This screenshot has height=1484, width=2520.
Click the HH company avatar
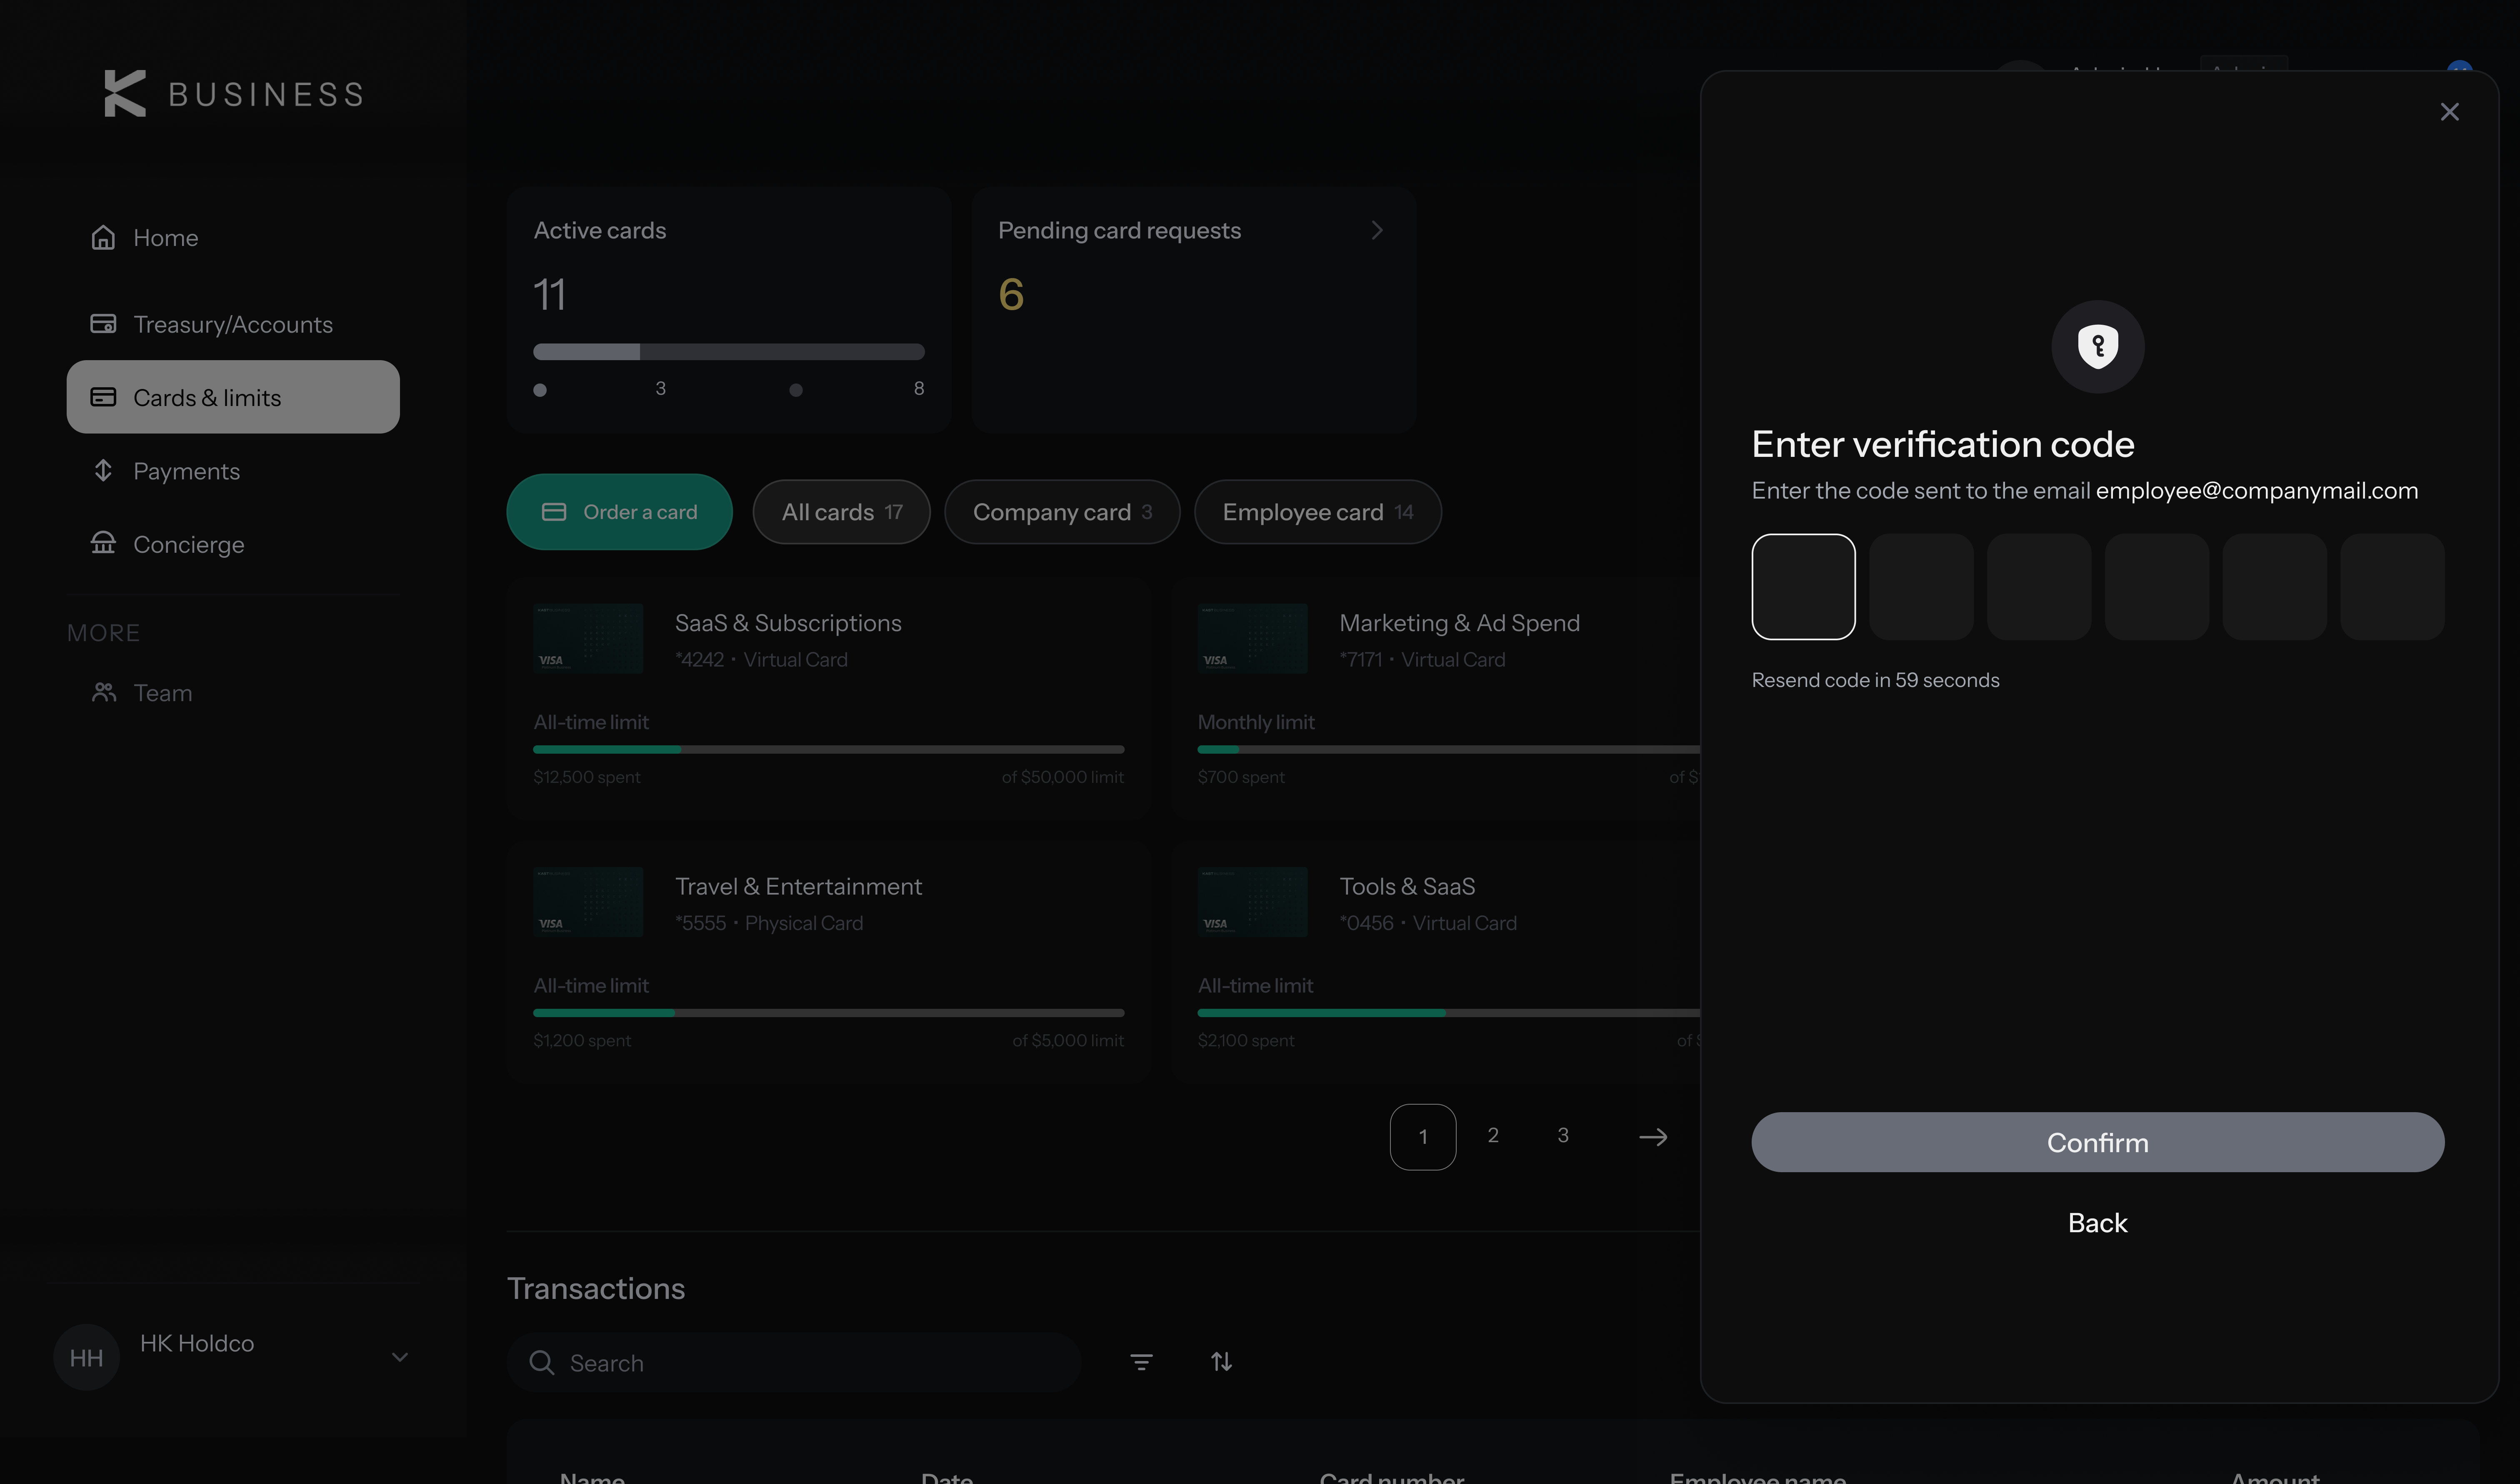point(86,1357)
